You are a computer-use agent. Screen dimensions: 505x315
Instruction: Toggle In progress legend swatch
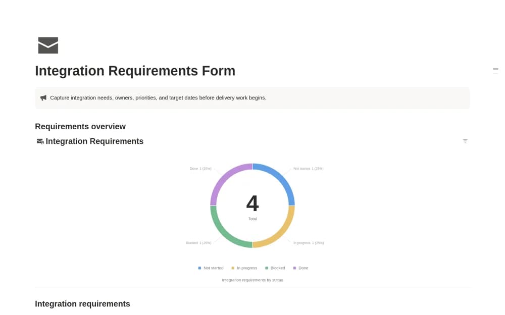(x=233, y=268)
